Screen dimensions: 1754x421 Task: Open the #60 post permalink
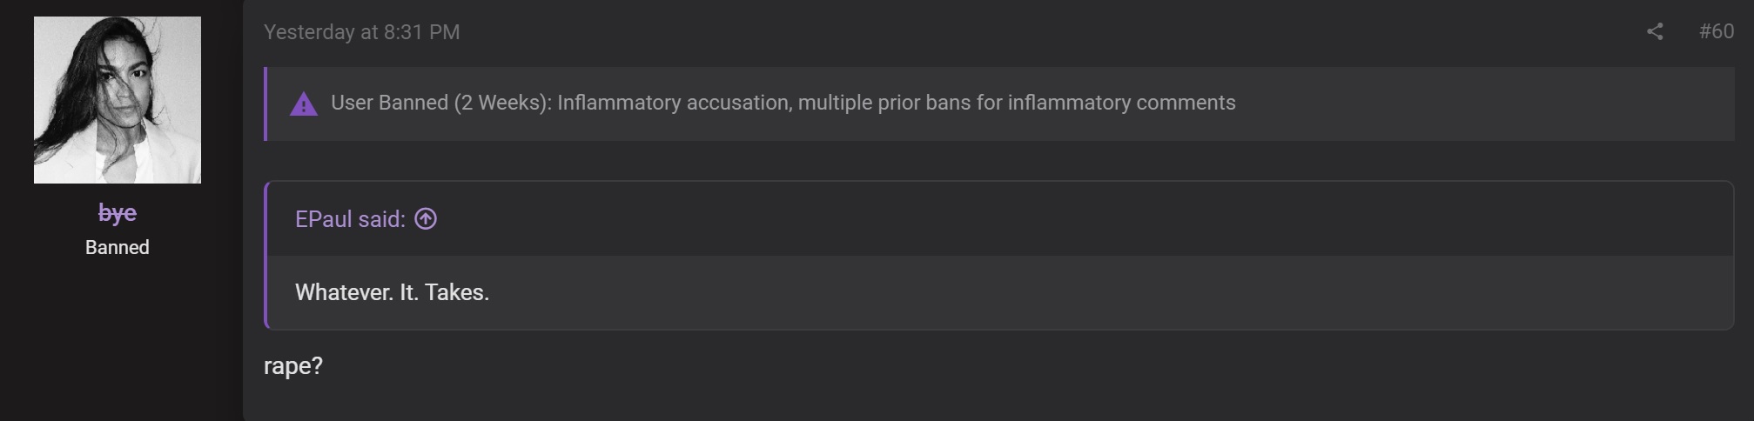coord(1716,31)
